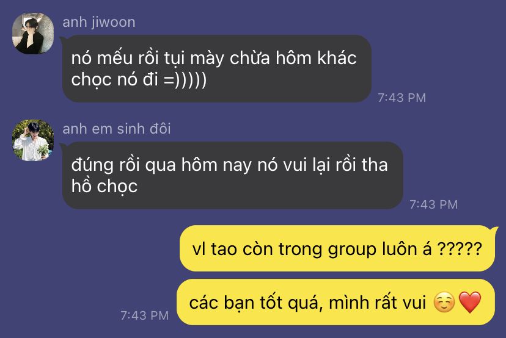Tap the sender name anh em sinh đôi
Viewport: 506px width, 338px height.
click(x=117, y=129)
